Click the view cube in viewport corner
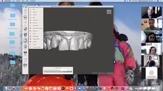The width and height of the screenshot is (163, 91). coord(109,12)
